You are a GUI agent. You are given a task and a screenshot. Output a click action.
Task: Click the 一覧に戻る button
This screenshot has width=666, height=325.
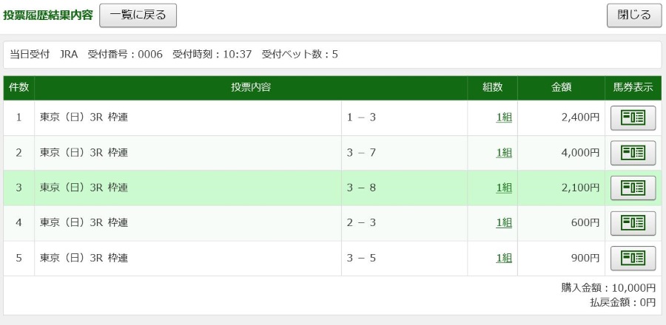point(138,16)
